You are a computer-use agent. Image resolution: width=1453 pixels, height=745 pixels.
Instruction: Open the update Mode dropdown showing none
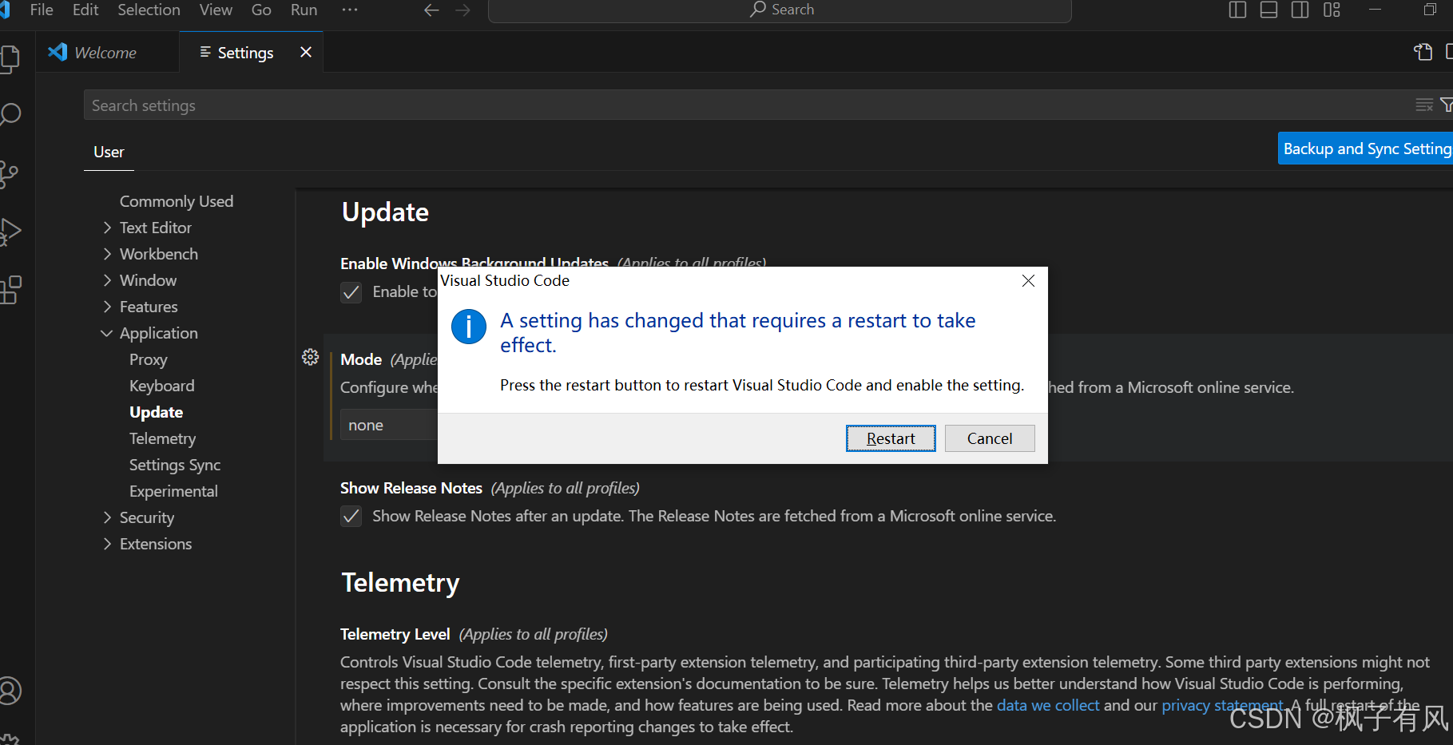(x=389, y=425)
